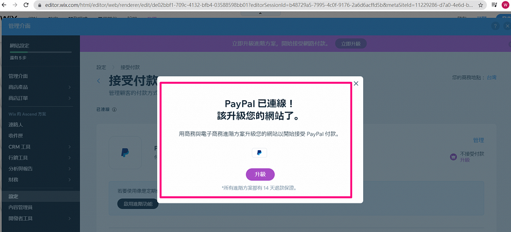Close the 管理介面 dashboard panel
This screenshot has height=232, width=511.
click(x=507, y=26)
